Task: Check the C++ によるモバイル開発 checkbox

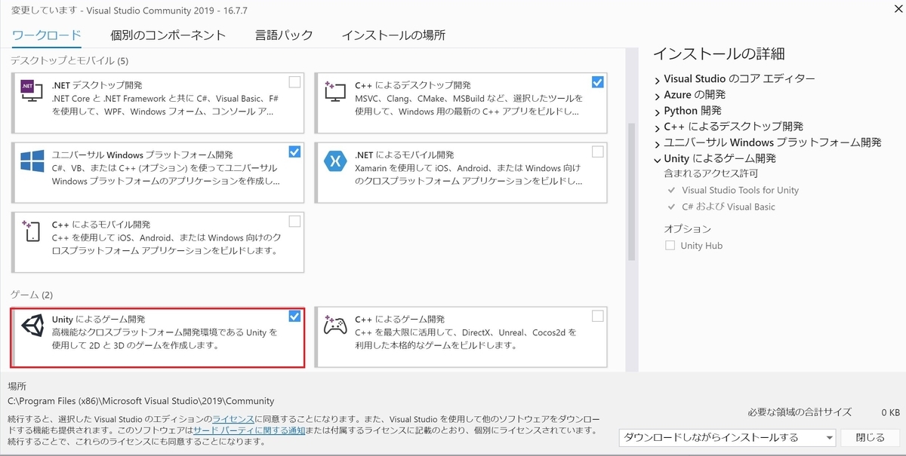Action: [x=294, y=221]
